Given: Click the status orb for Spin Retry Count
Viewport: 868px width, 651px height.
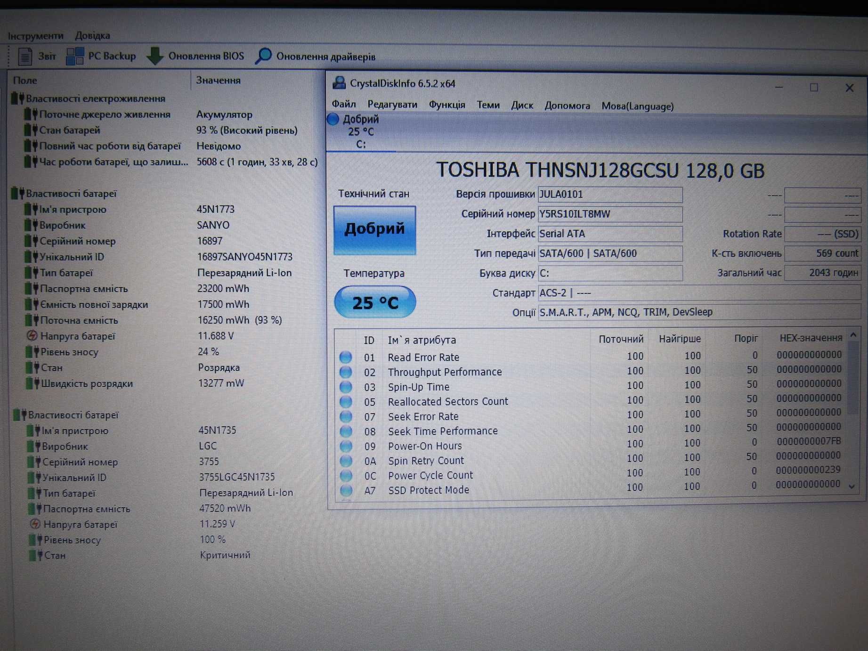Looking at the screenshot, I should pos(346,461).
